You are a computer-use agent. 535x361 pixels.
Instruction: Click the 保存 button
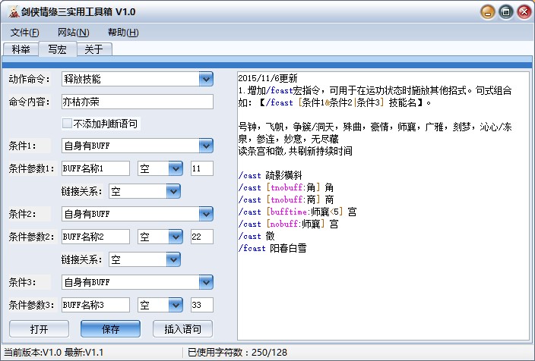(x=110, y=328)
